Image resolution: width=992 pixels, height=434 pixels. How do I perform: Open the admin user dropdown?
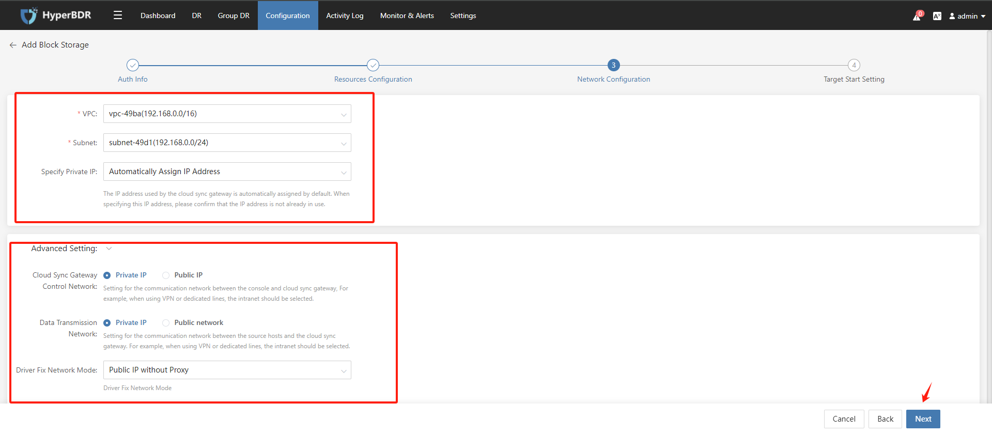click(967, 16)
